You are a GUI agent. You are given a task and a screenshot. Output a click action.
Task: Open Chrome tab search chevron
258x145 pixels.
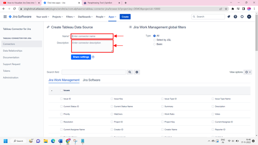click(x=231, y=2)
